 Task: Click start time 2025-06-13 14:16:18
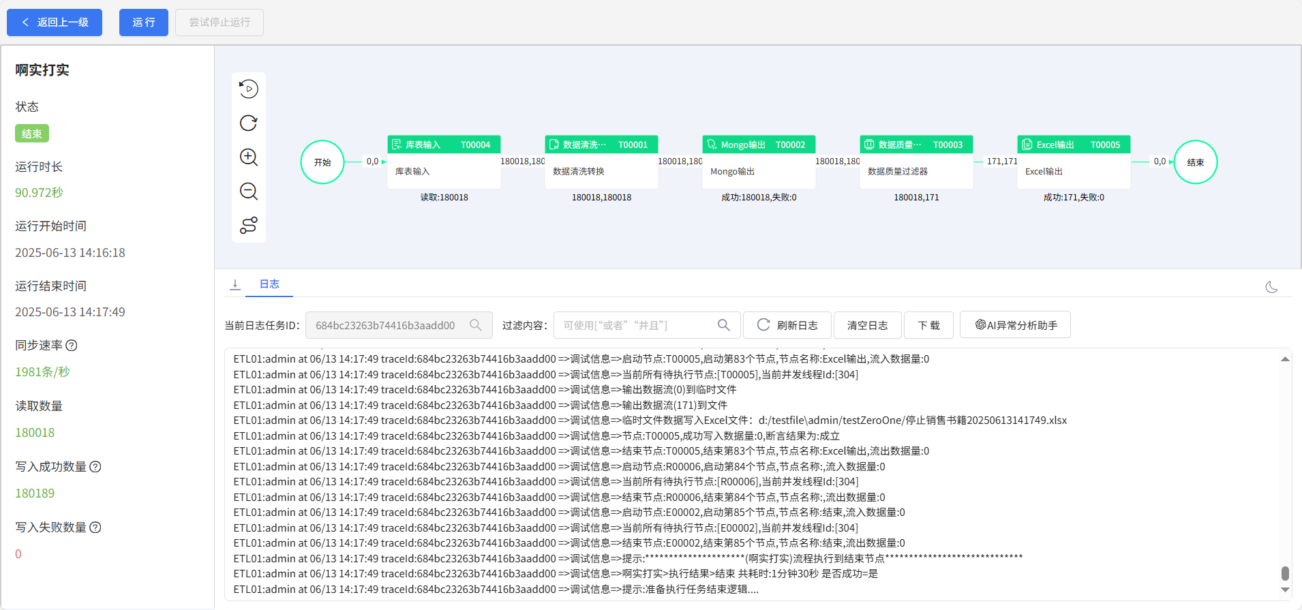(70, 253)
